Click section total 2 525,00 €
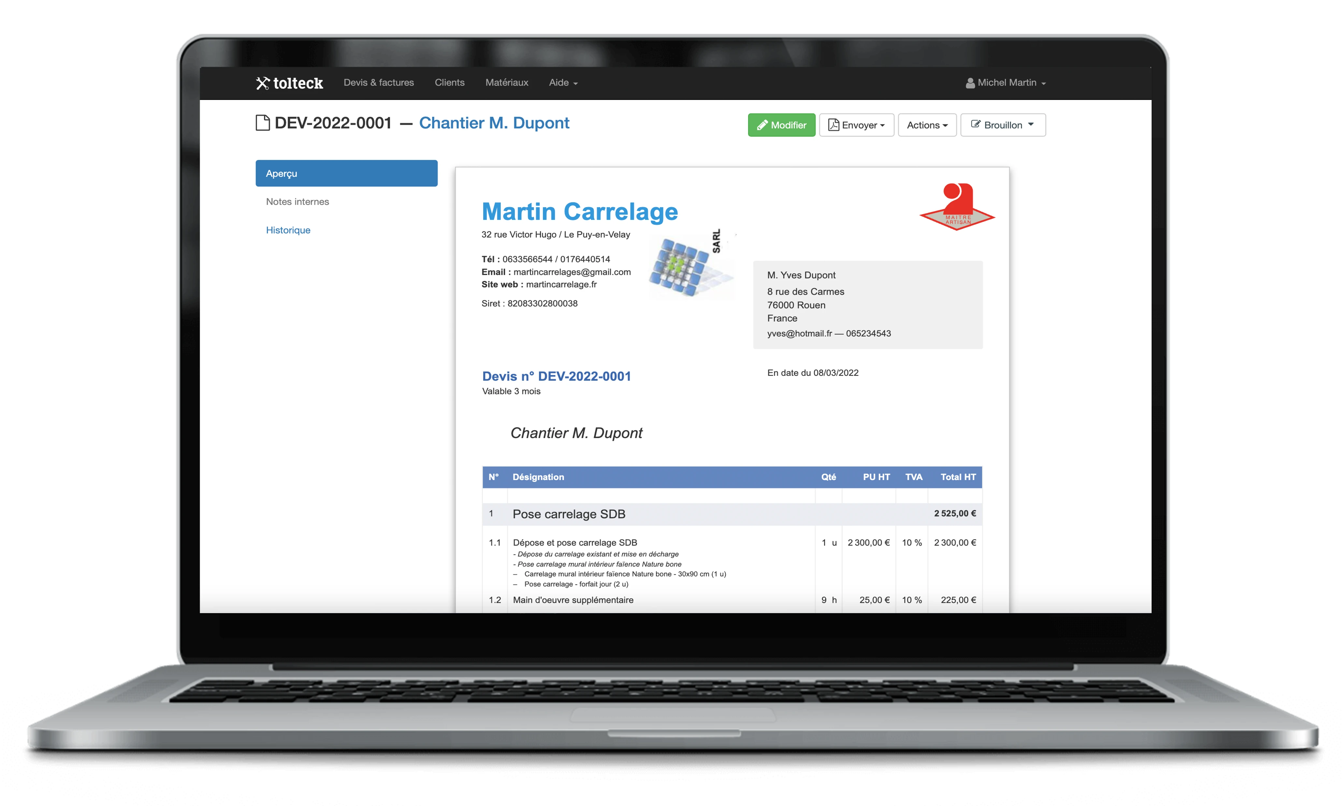1344x806 pixels. [x=955, y=513]
